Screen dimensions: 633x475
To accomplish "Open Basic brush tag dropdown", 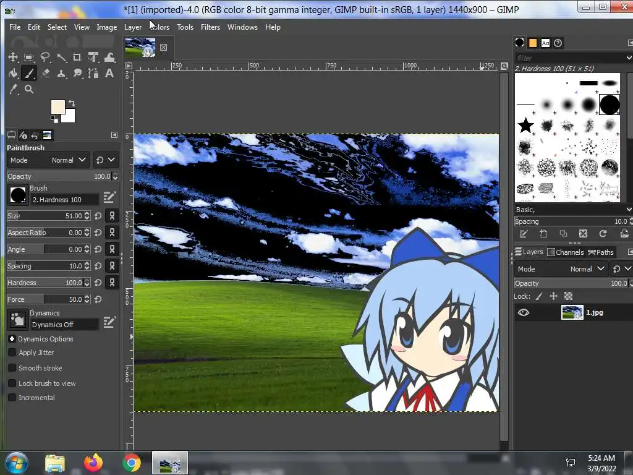I will [x=629, y=210].
